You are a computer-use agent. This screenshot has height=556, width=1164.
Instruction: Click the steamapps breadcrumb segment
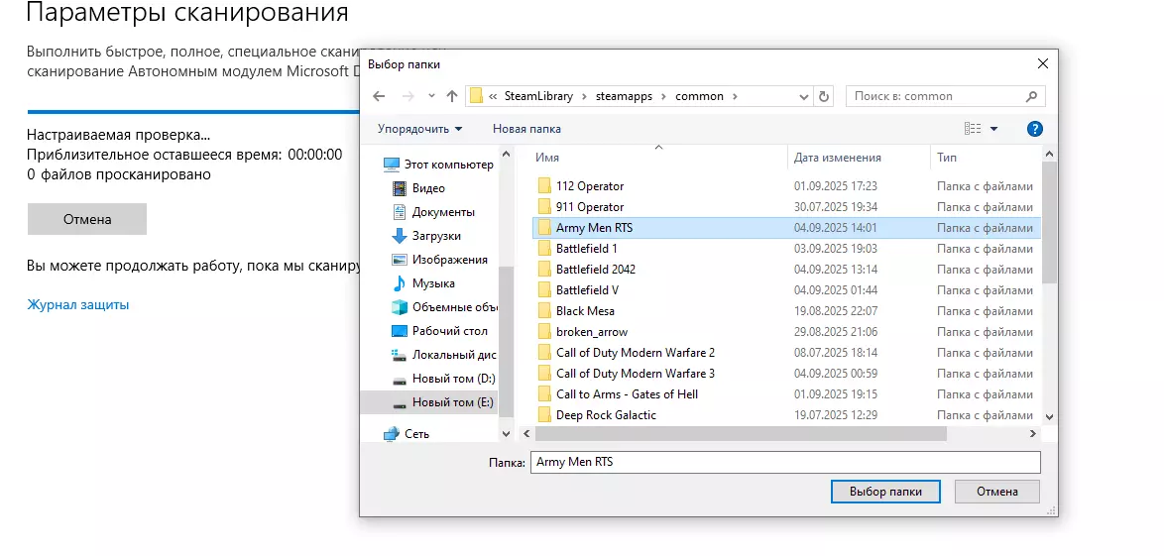(x=622, y=96)
